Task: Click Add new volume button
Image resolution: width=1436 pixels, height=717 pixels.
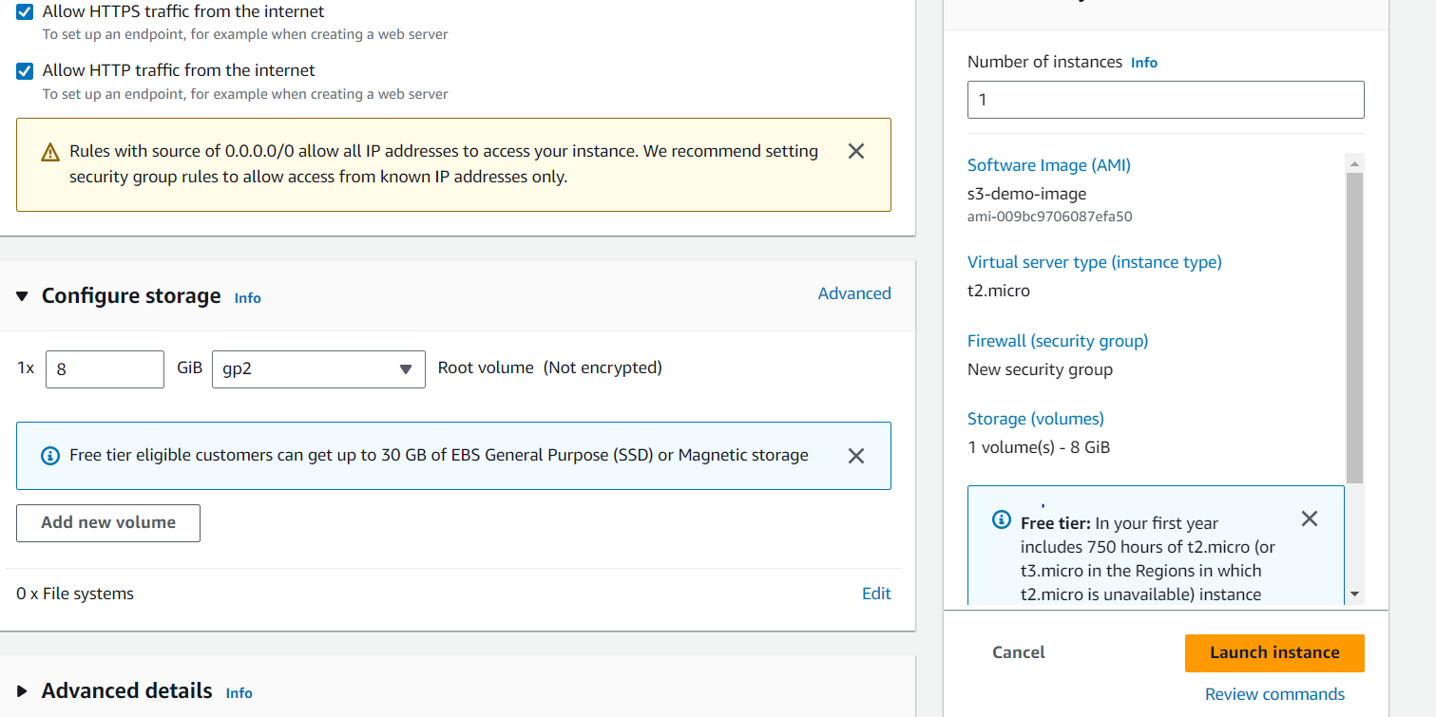Action: [108, 523]
